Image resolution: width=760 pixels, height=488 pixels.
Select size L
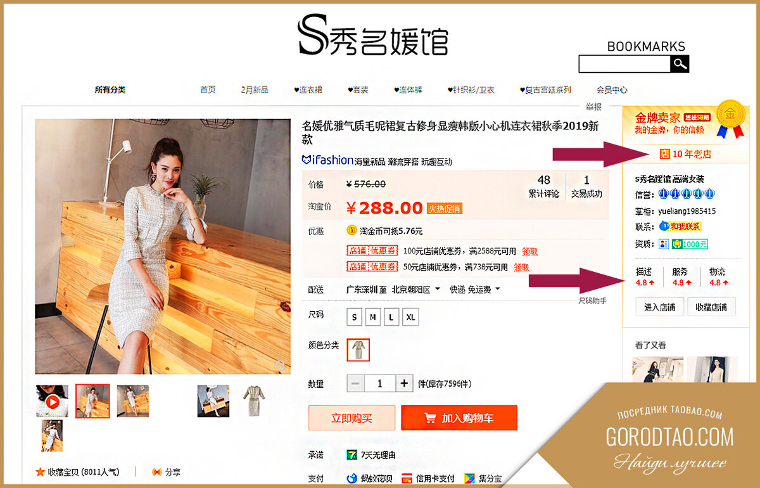pos(391,317)
